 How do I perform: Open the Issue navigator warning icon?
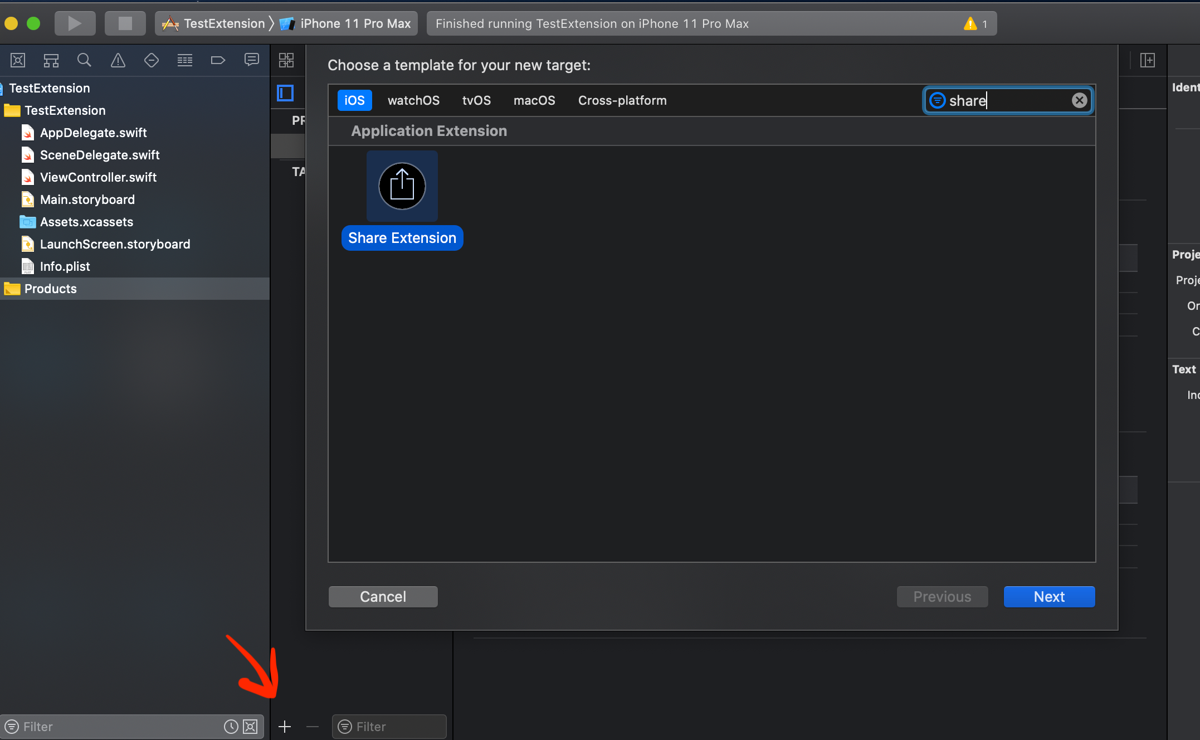[x=118, y=60]
